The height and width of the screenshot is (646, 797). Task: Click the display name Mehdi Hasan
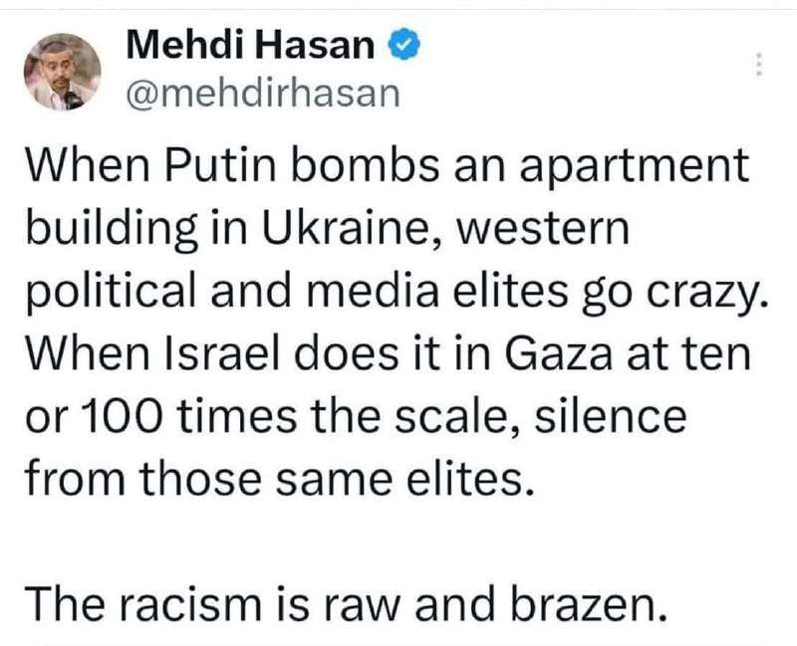pos(251,45)
